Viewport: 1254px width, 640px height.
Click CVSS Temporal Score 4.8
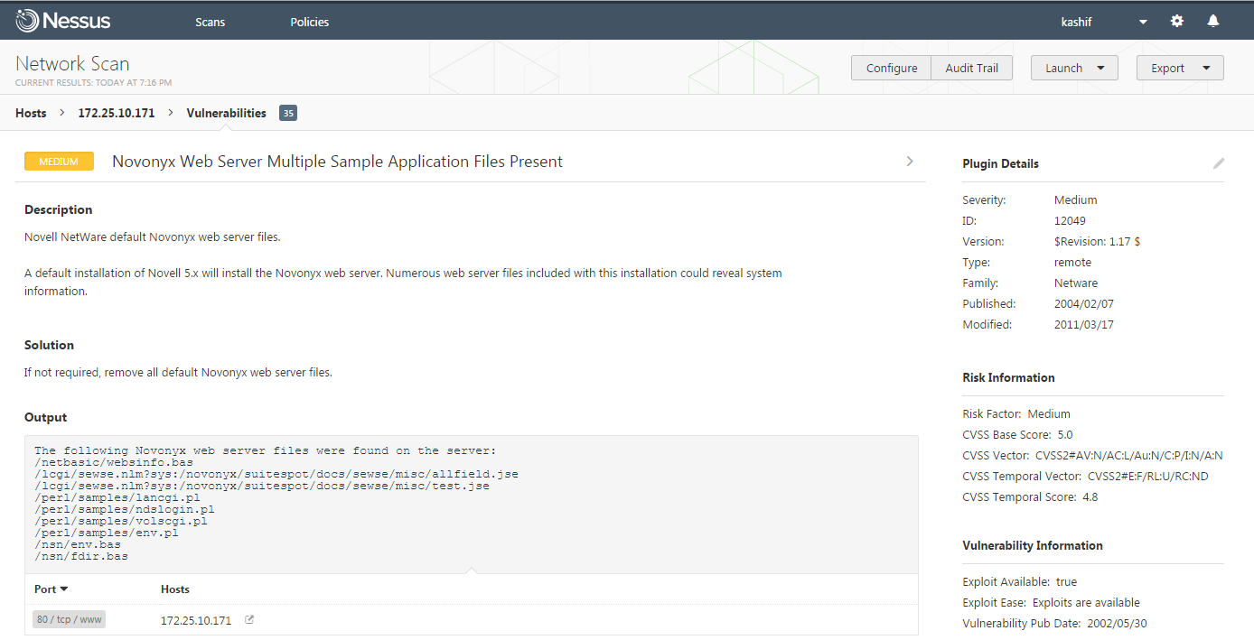1090,496
